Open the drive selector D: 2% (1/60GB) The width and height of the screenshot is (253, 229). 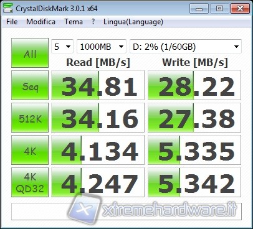pyautogui.click(x=186, y=47)
